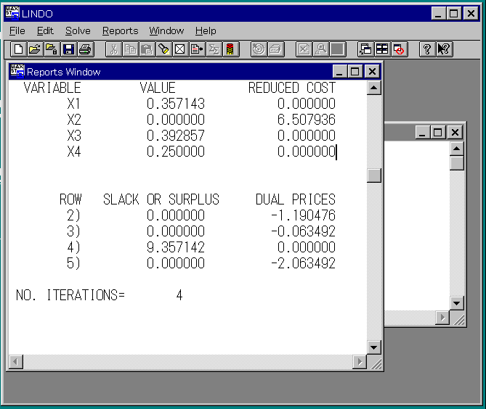Click the Reports Window up scroll arrow
Viewport: 486px width, 409px height.
[x=374, y=88]
